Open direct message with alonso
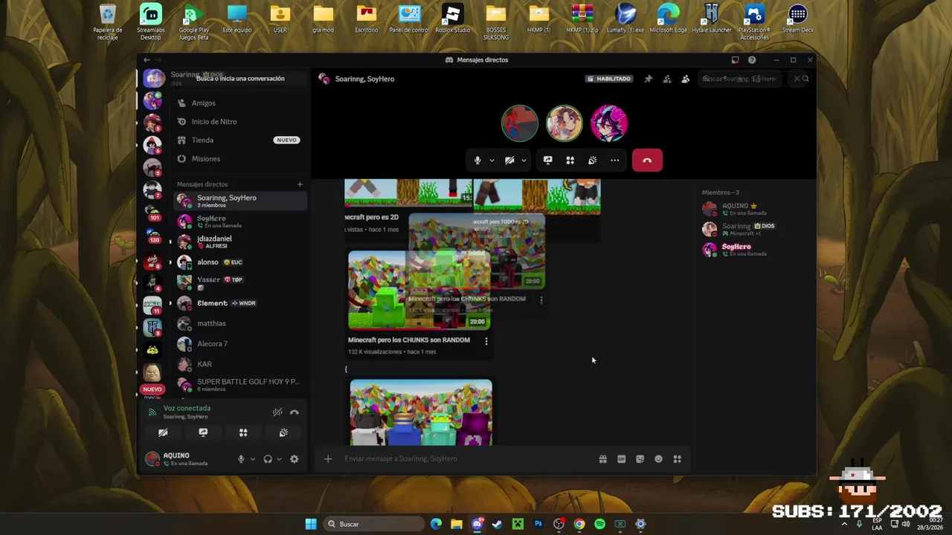The height and width of the screenshot is (535, 952). (240, 262)
